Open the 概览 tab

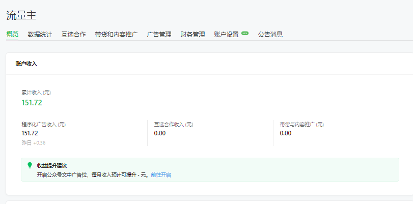(12, 34)
